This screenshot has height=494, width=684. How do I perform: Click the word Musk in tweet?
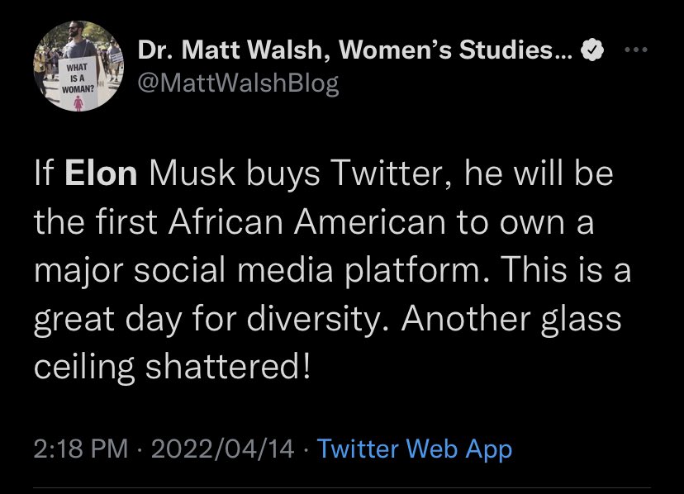(x=192, y=173)
